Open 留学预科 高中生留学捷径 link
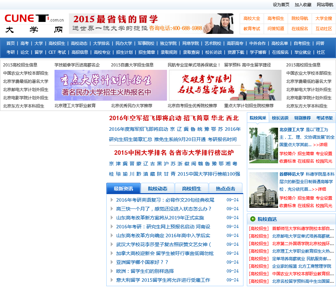Image resolution: width=336 pixels, height=305 pixels. click(x=248, y=65)
